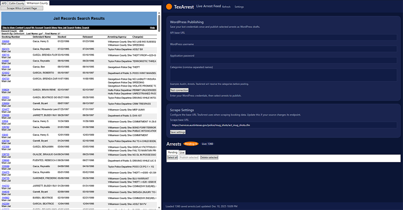Click the orange TexArrest logo circle

[x=169, y=7]
